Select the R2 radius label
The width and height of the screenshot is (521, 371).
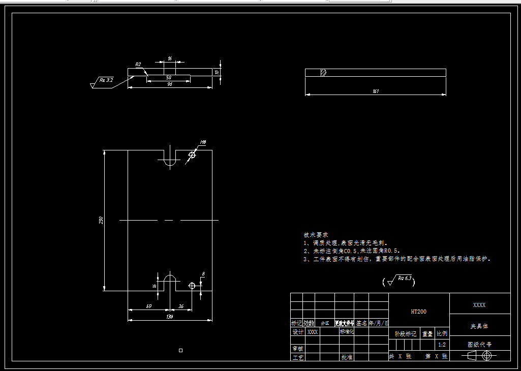(x=138, y=65)
